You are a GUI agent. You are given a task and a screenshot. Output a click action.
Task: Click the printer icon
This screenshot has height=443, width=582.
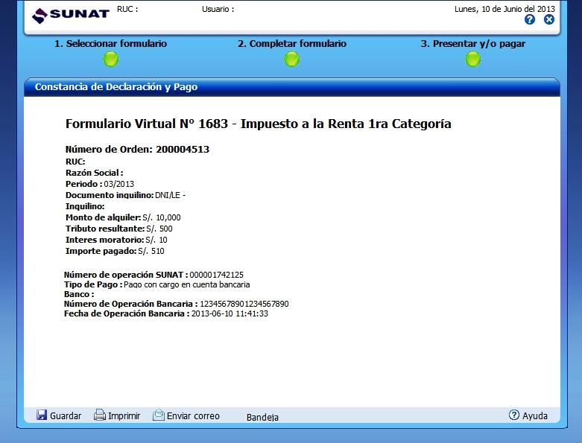coord(99,415)
